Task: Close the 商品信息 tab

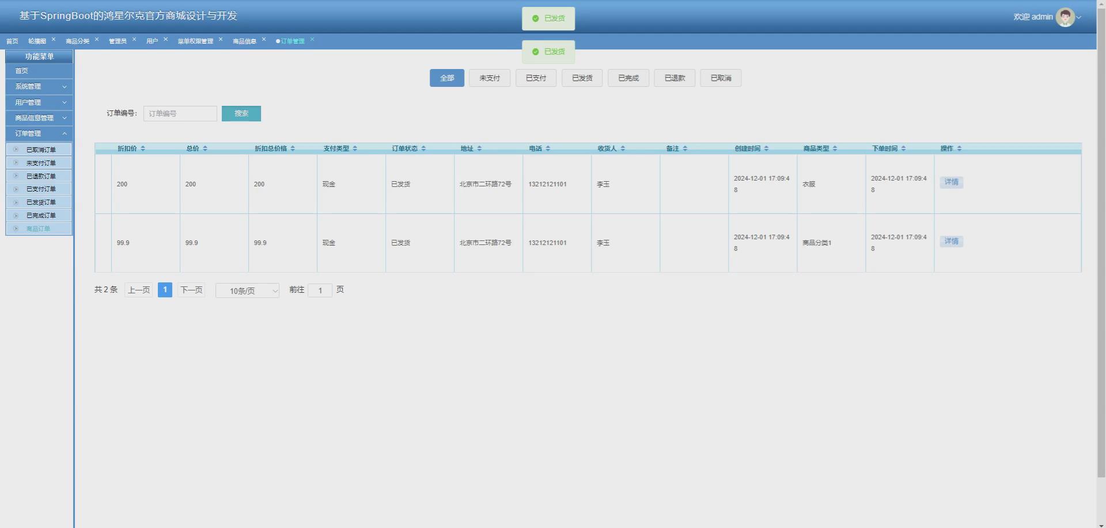Action: (264, 39)
